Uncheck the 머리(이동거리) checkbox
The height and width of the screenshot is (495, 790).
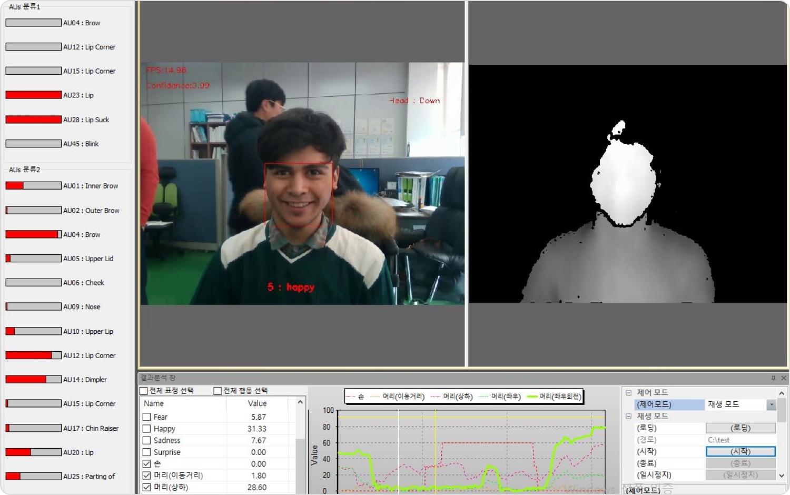[146, 476]
